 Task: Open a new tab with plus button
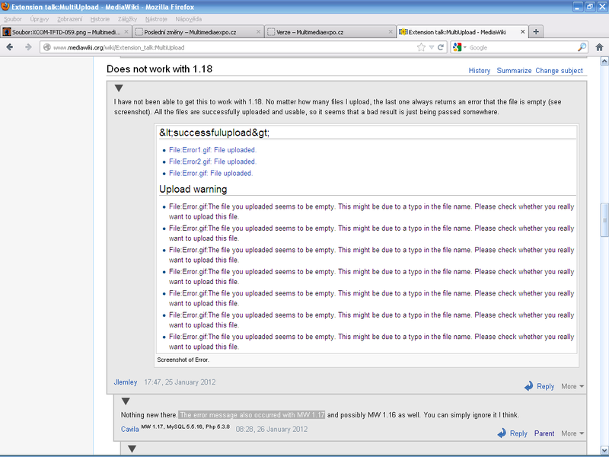(536, 32)
